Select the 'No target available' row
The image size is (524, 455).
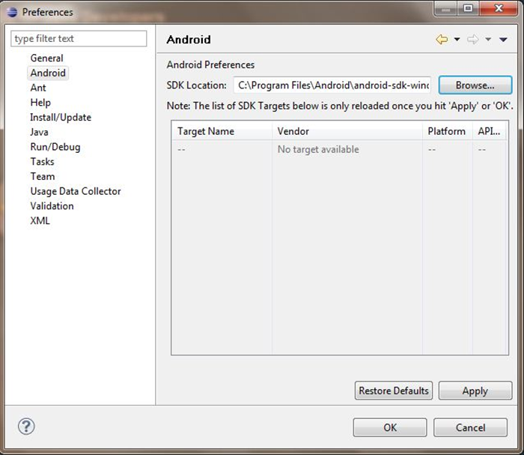click(340, 149)
